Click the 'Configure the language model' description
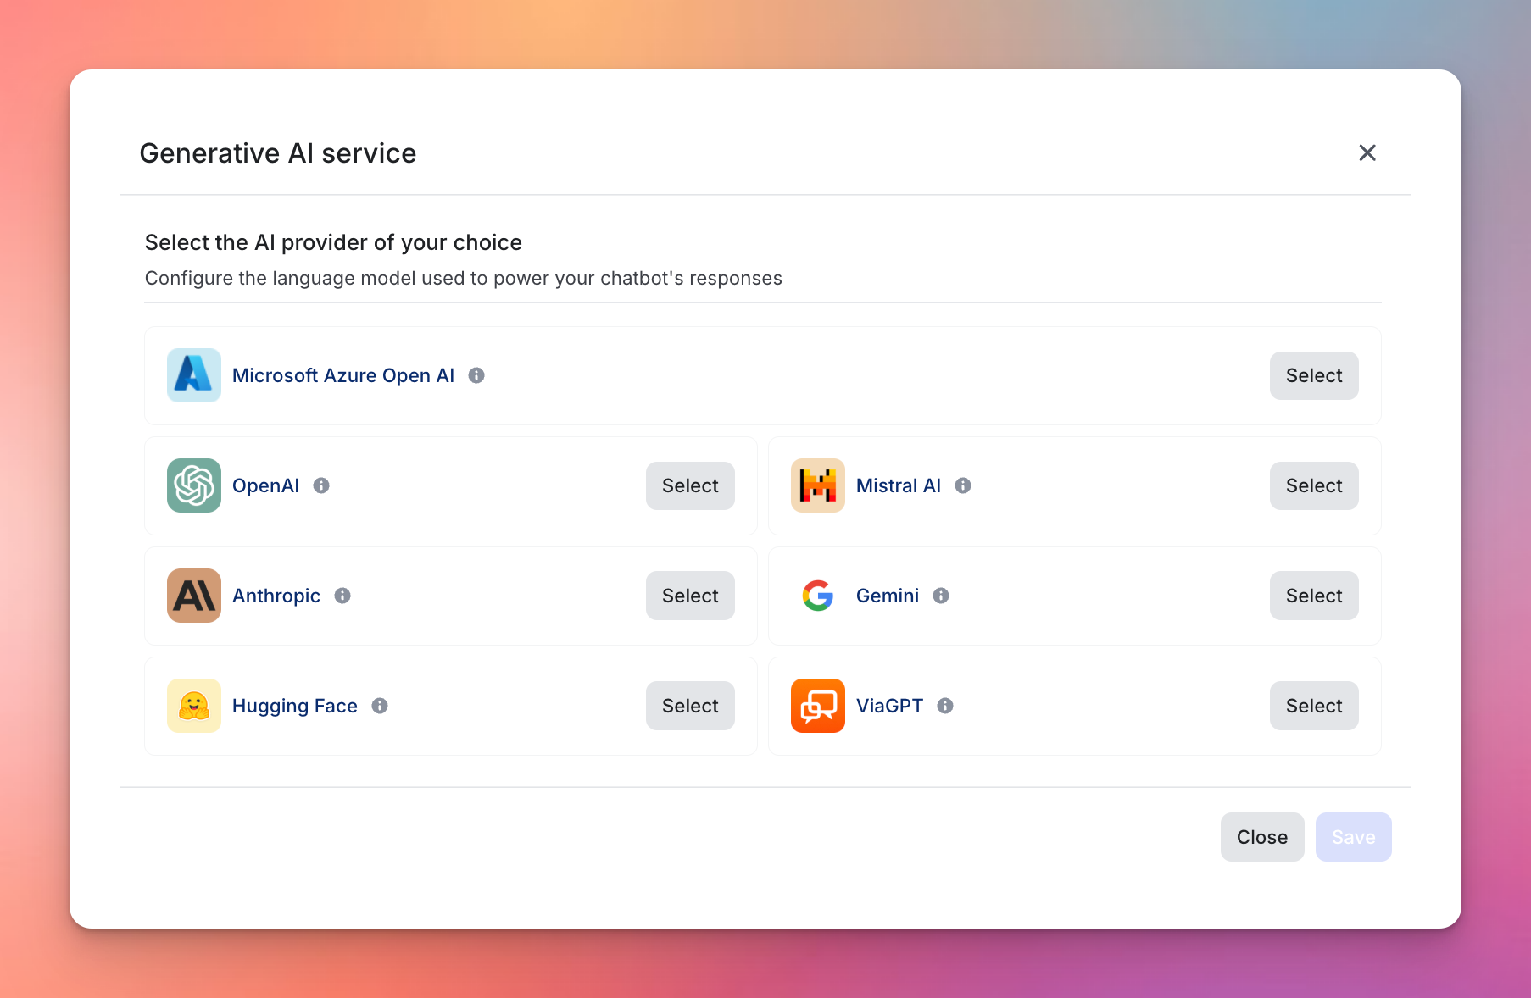This screenshot has width=1531, height=998. point(464,278)
